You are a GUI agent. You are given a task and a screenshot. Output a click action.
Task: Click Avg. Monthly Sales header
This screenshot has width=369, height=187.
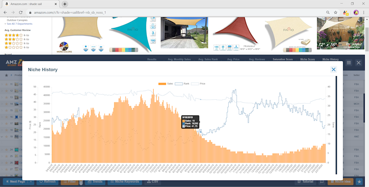(180, 59)
